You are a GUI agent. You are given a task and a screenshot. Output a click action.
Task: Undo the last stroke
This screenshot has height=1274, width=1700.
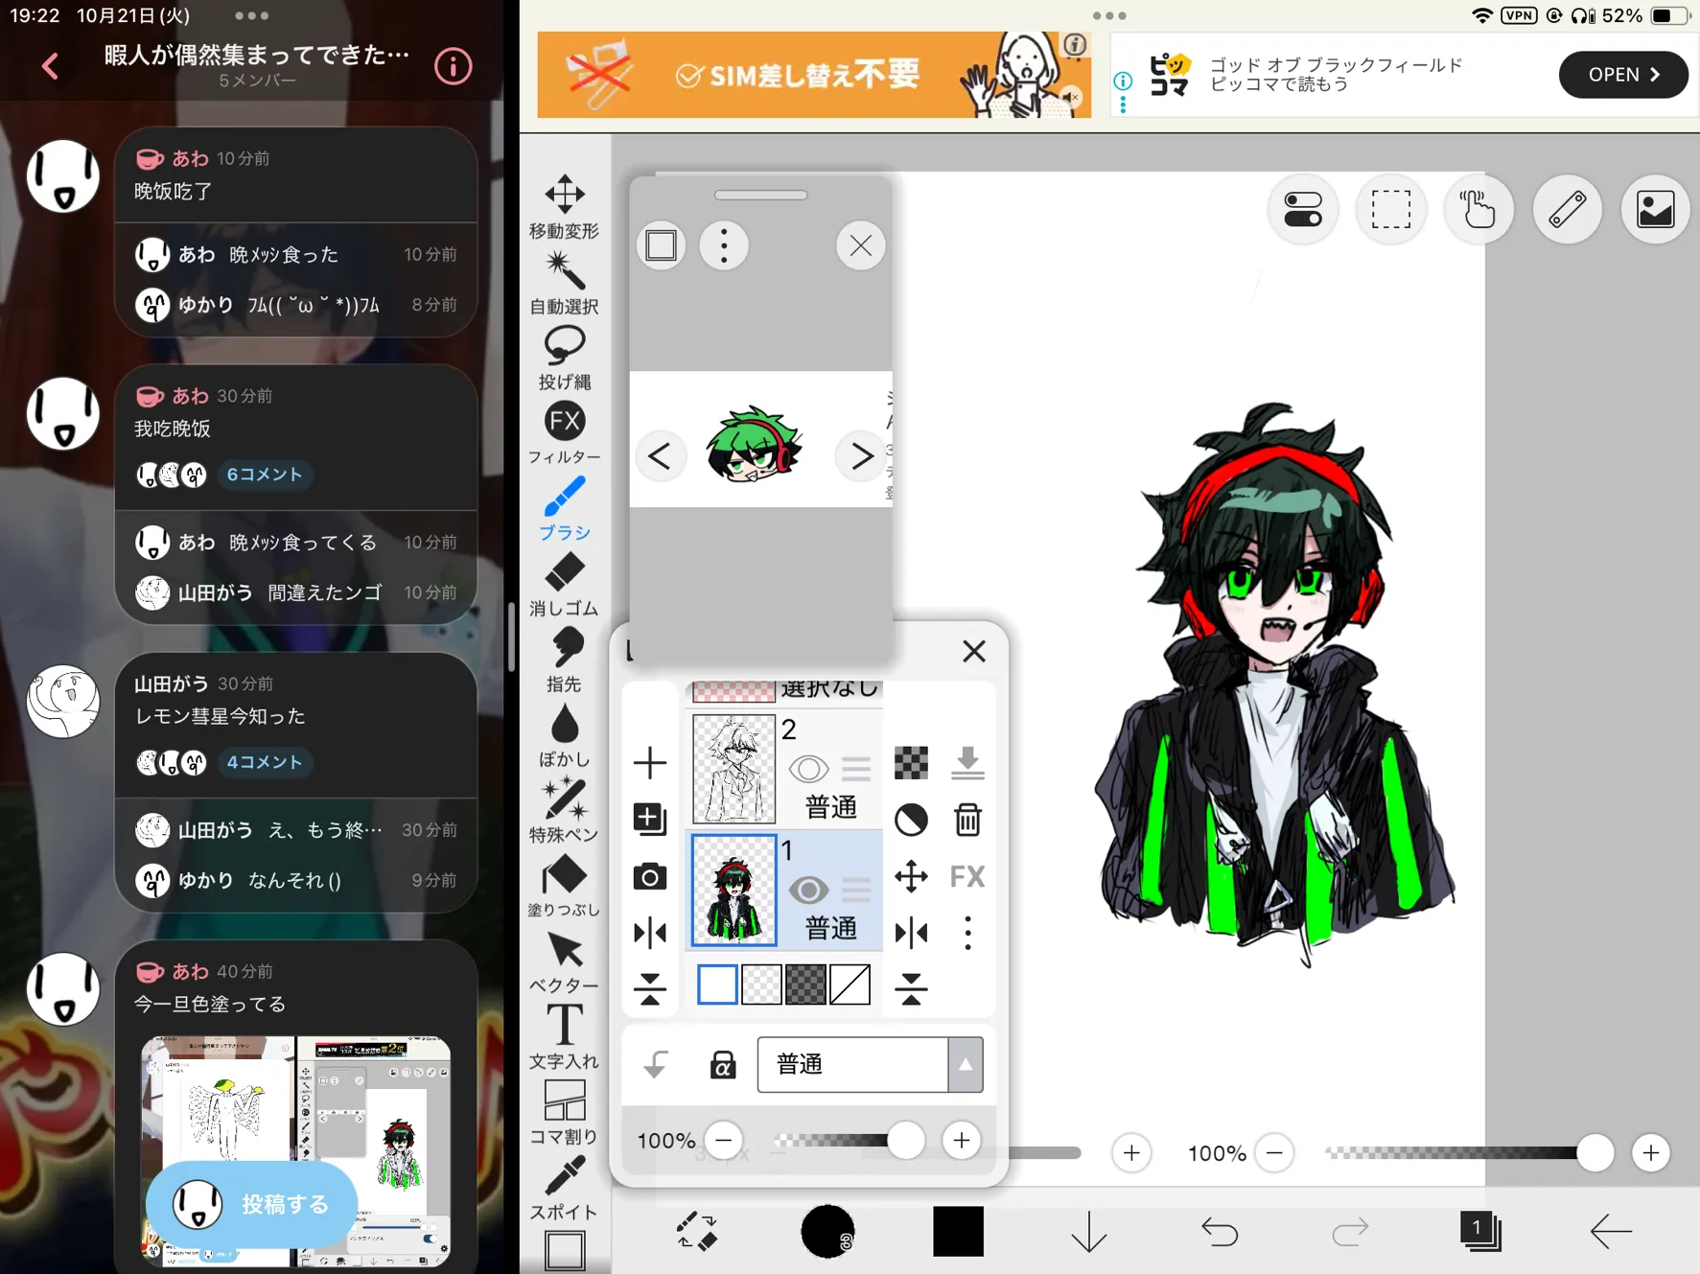1220,1232
